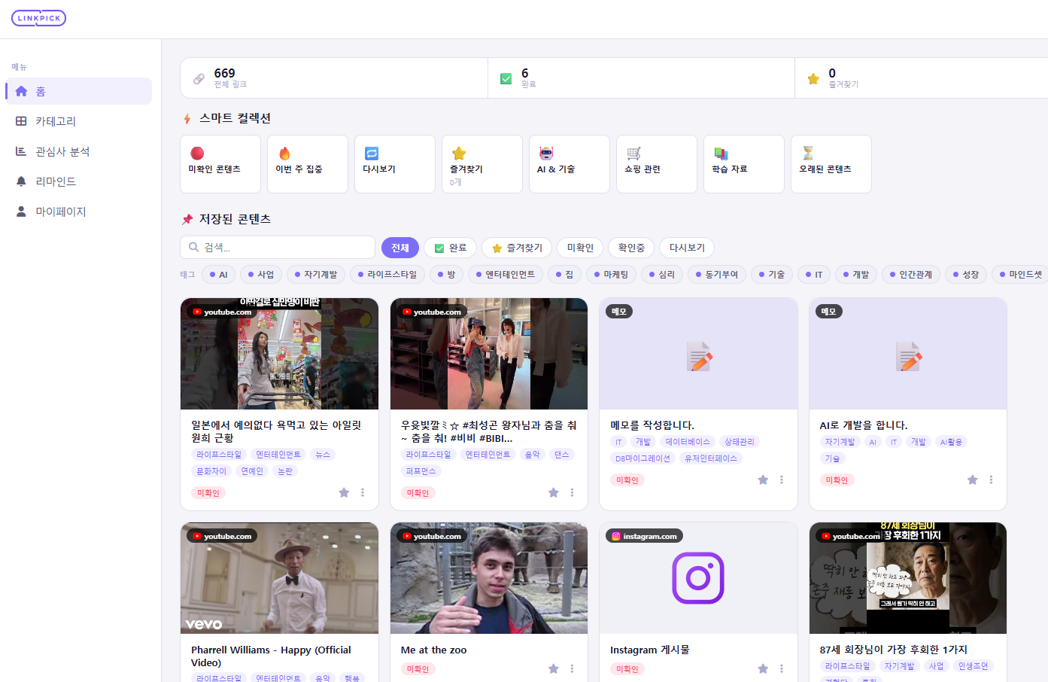Open more options on Instagram 게시물 card

782,668
